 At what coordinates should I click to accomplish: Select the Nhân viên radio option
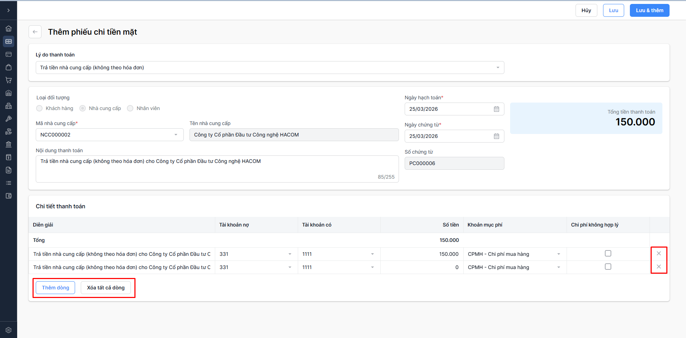tap(130, 108)
